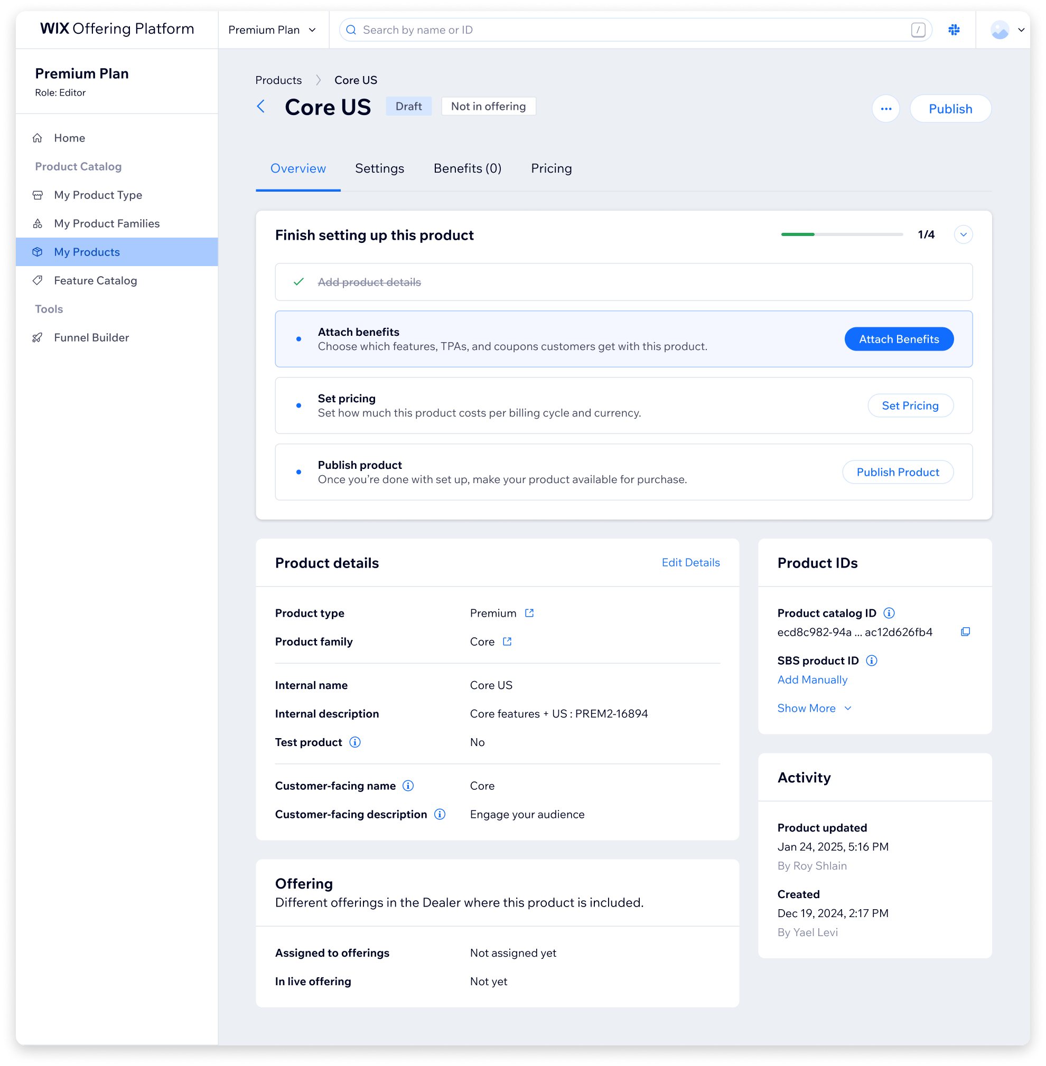Show info for SBS product ID

pyautogui.click(x=871, y=661)
